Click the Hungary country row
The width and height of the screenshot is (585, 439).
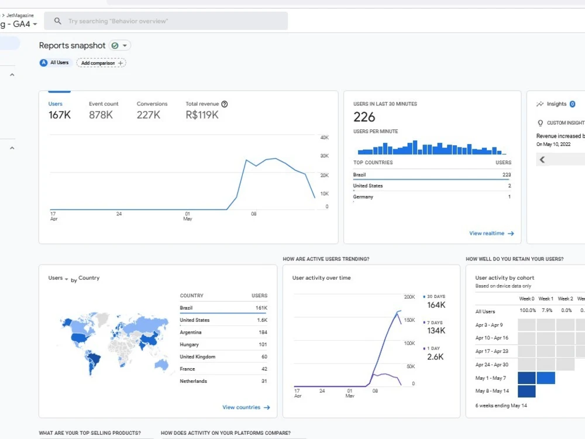pos(223,345)
